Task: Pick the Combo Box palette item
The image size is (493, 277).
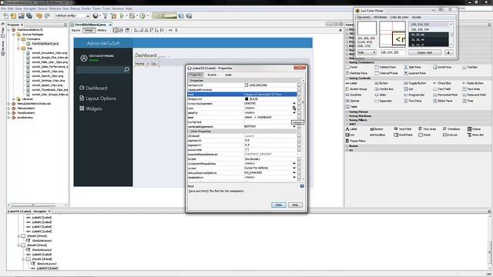Action: (x=384, y=89)
